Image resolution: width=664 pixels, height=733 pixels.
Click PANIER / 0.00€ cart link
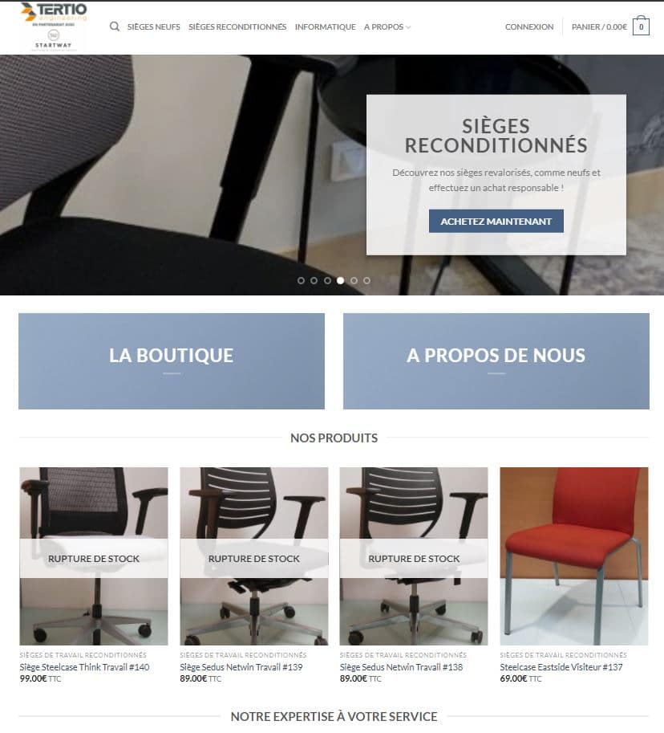[x=599, y=27]
